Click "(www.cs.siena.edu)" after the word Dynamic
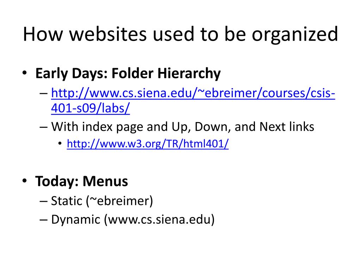The width and height of the screenshot is (361, 271). tap(159, 219)
